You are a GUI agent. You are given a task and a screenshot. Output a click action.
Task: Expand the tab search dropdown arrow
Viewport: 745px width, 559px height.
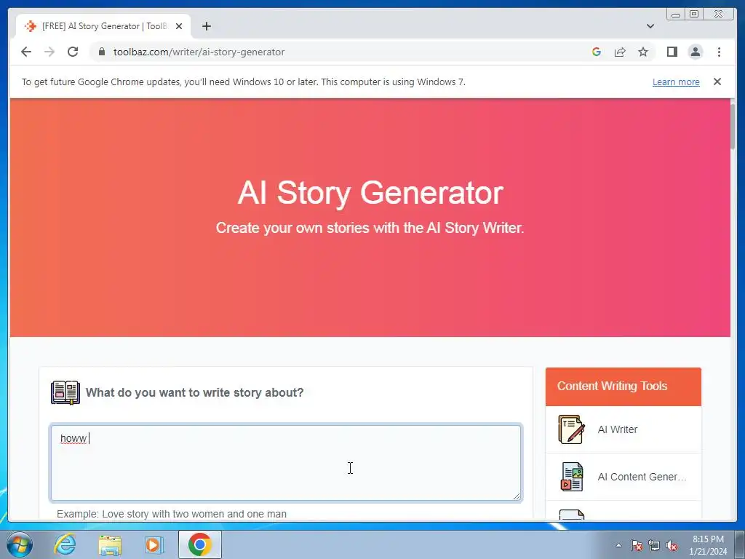tap(650, 26)
